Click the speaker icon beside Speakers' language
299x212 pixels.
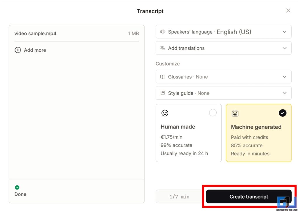[x=163, y=32]
